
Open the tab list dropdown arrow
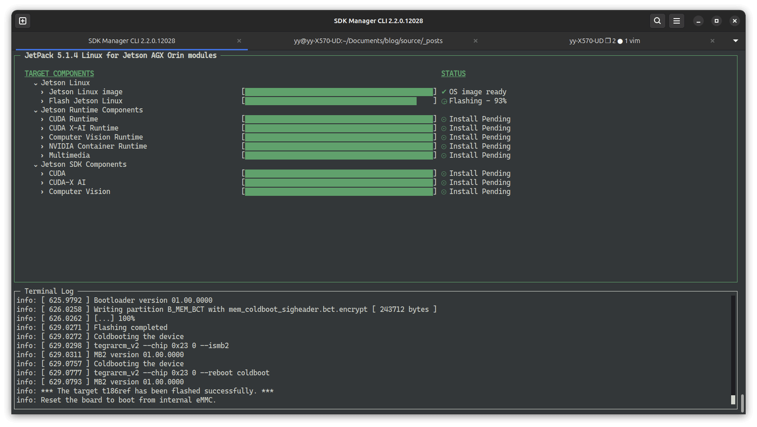coord(736,41)
